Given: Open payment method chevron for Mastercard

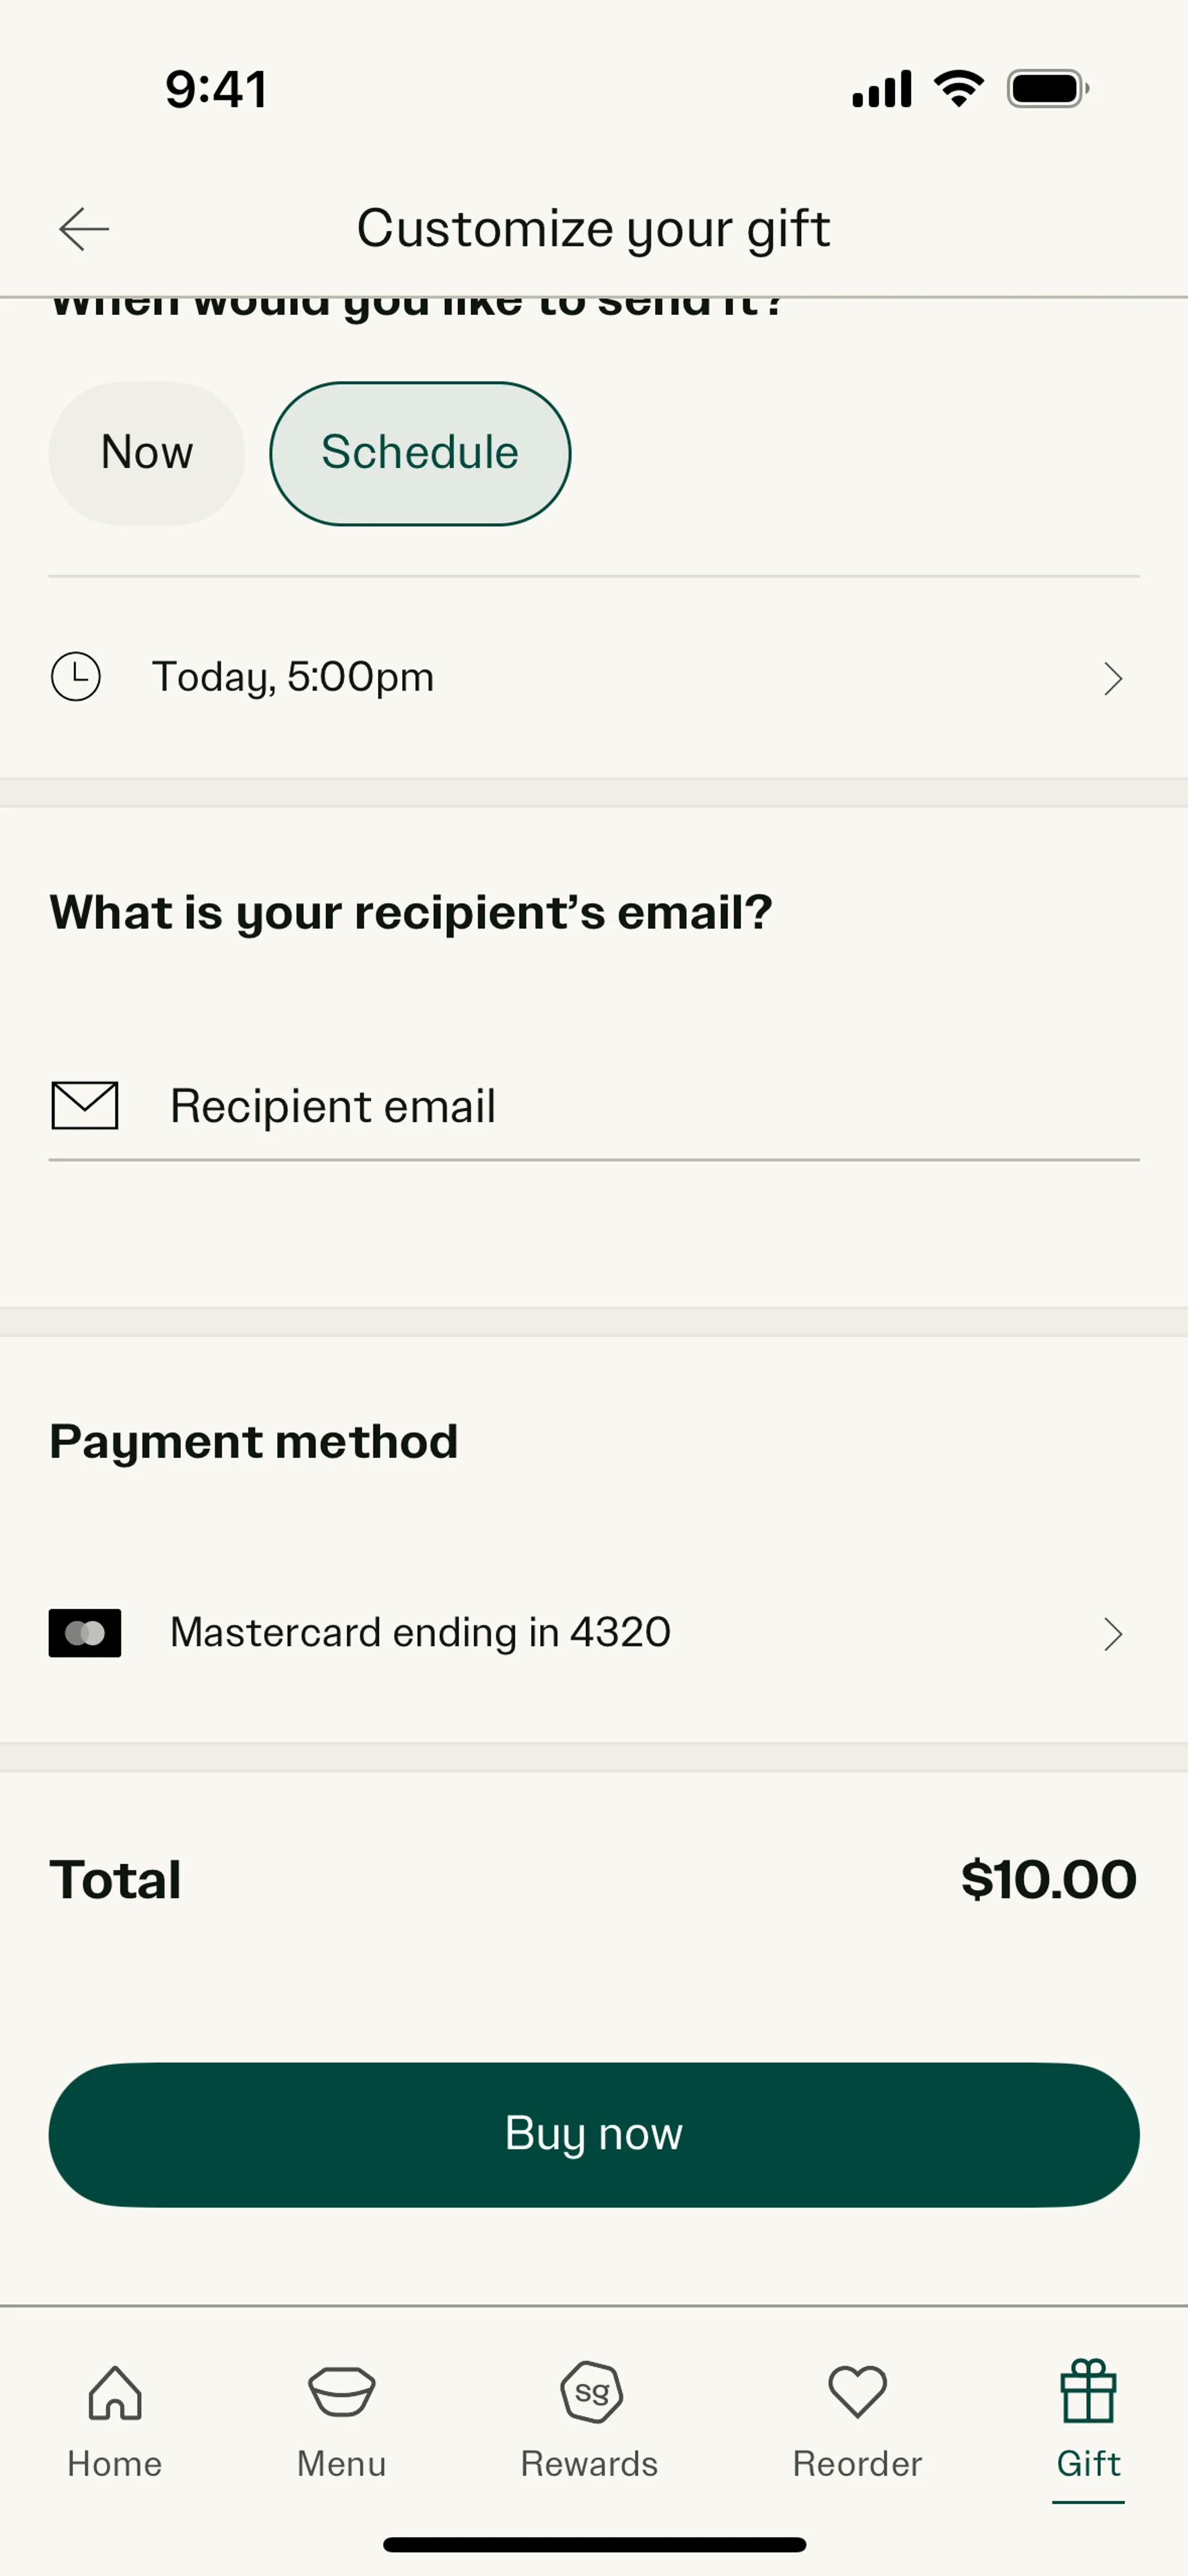Looking at the screenshot, I should point(1112,1634).
